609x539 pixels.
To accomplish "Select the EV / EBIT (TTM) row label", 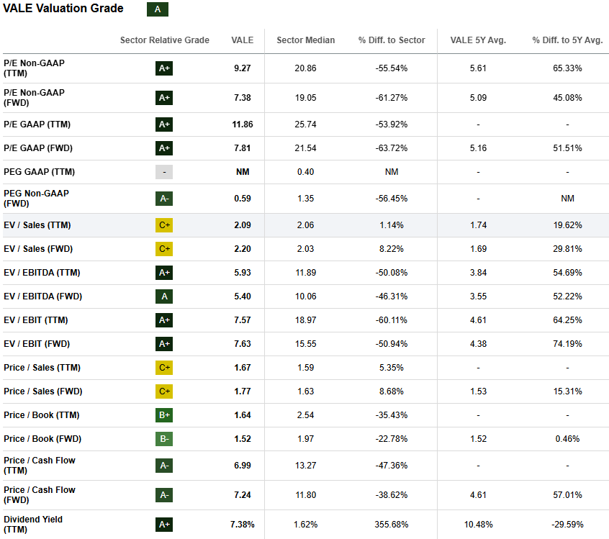I will click(36, 320).
